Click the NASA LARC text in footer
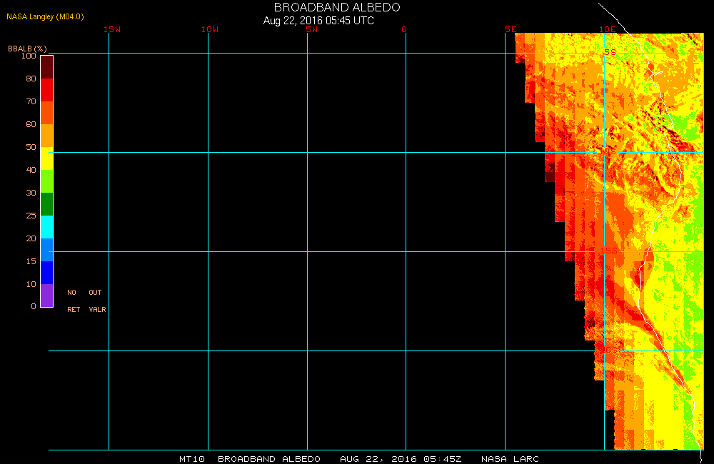 point(510,459)
